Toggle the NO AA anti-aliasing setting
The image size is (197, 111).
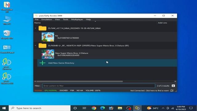click(x=80, y=90)
